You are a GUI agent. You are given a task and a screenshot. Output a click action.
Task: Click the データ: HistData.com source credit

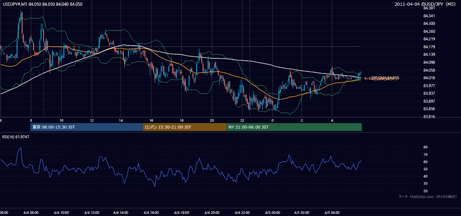tap(427, 197)
